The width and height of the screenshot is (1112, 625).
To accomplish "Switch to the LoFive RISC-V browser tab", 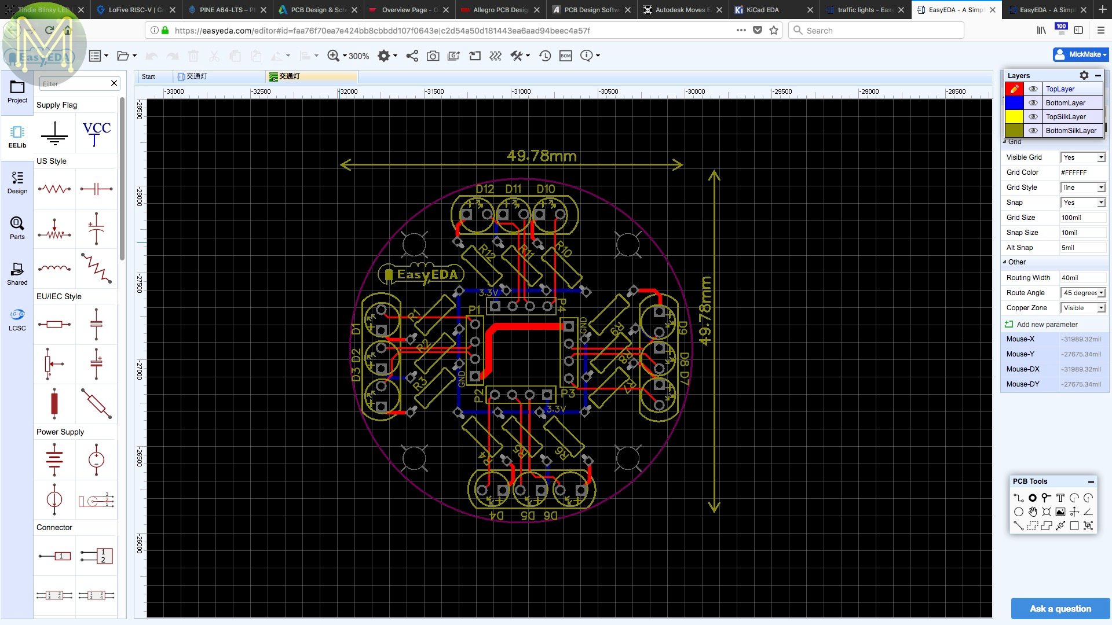I will 136,10.
